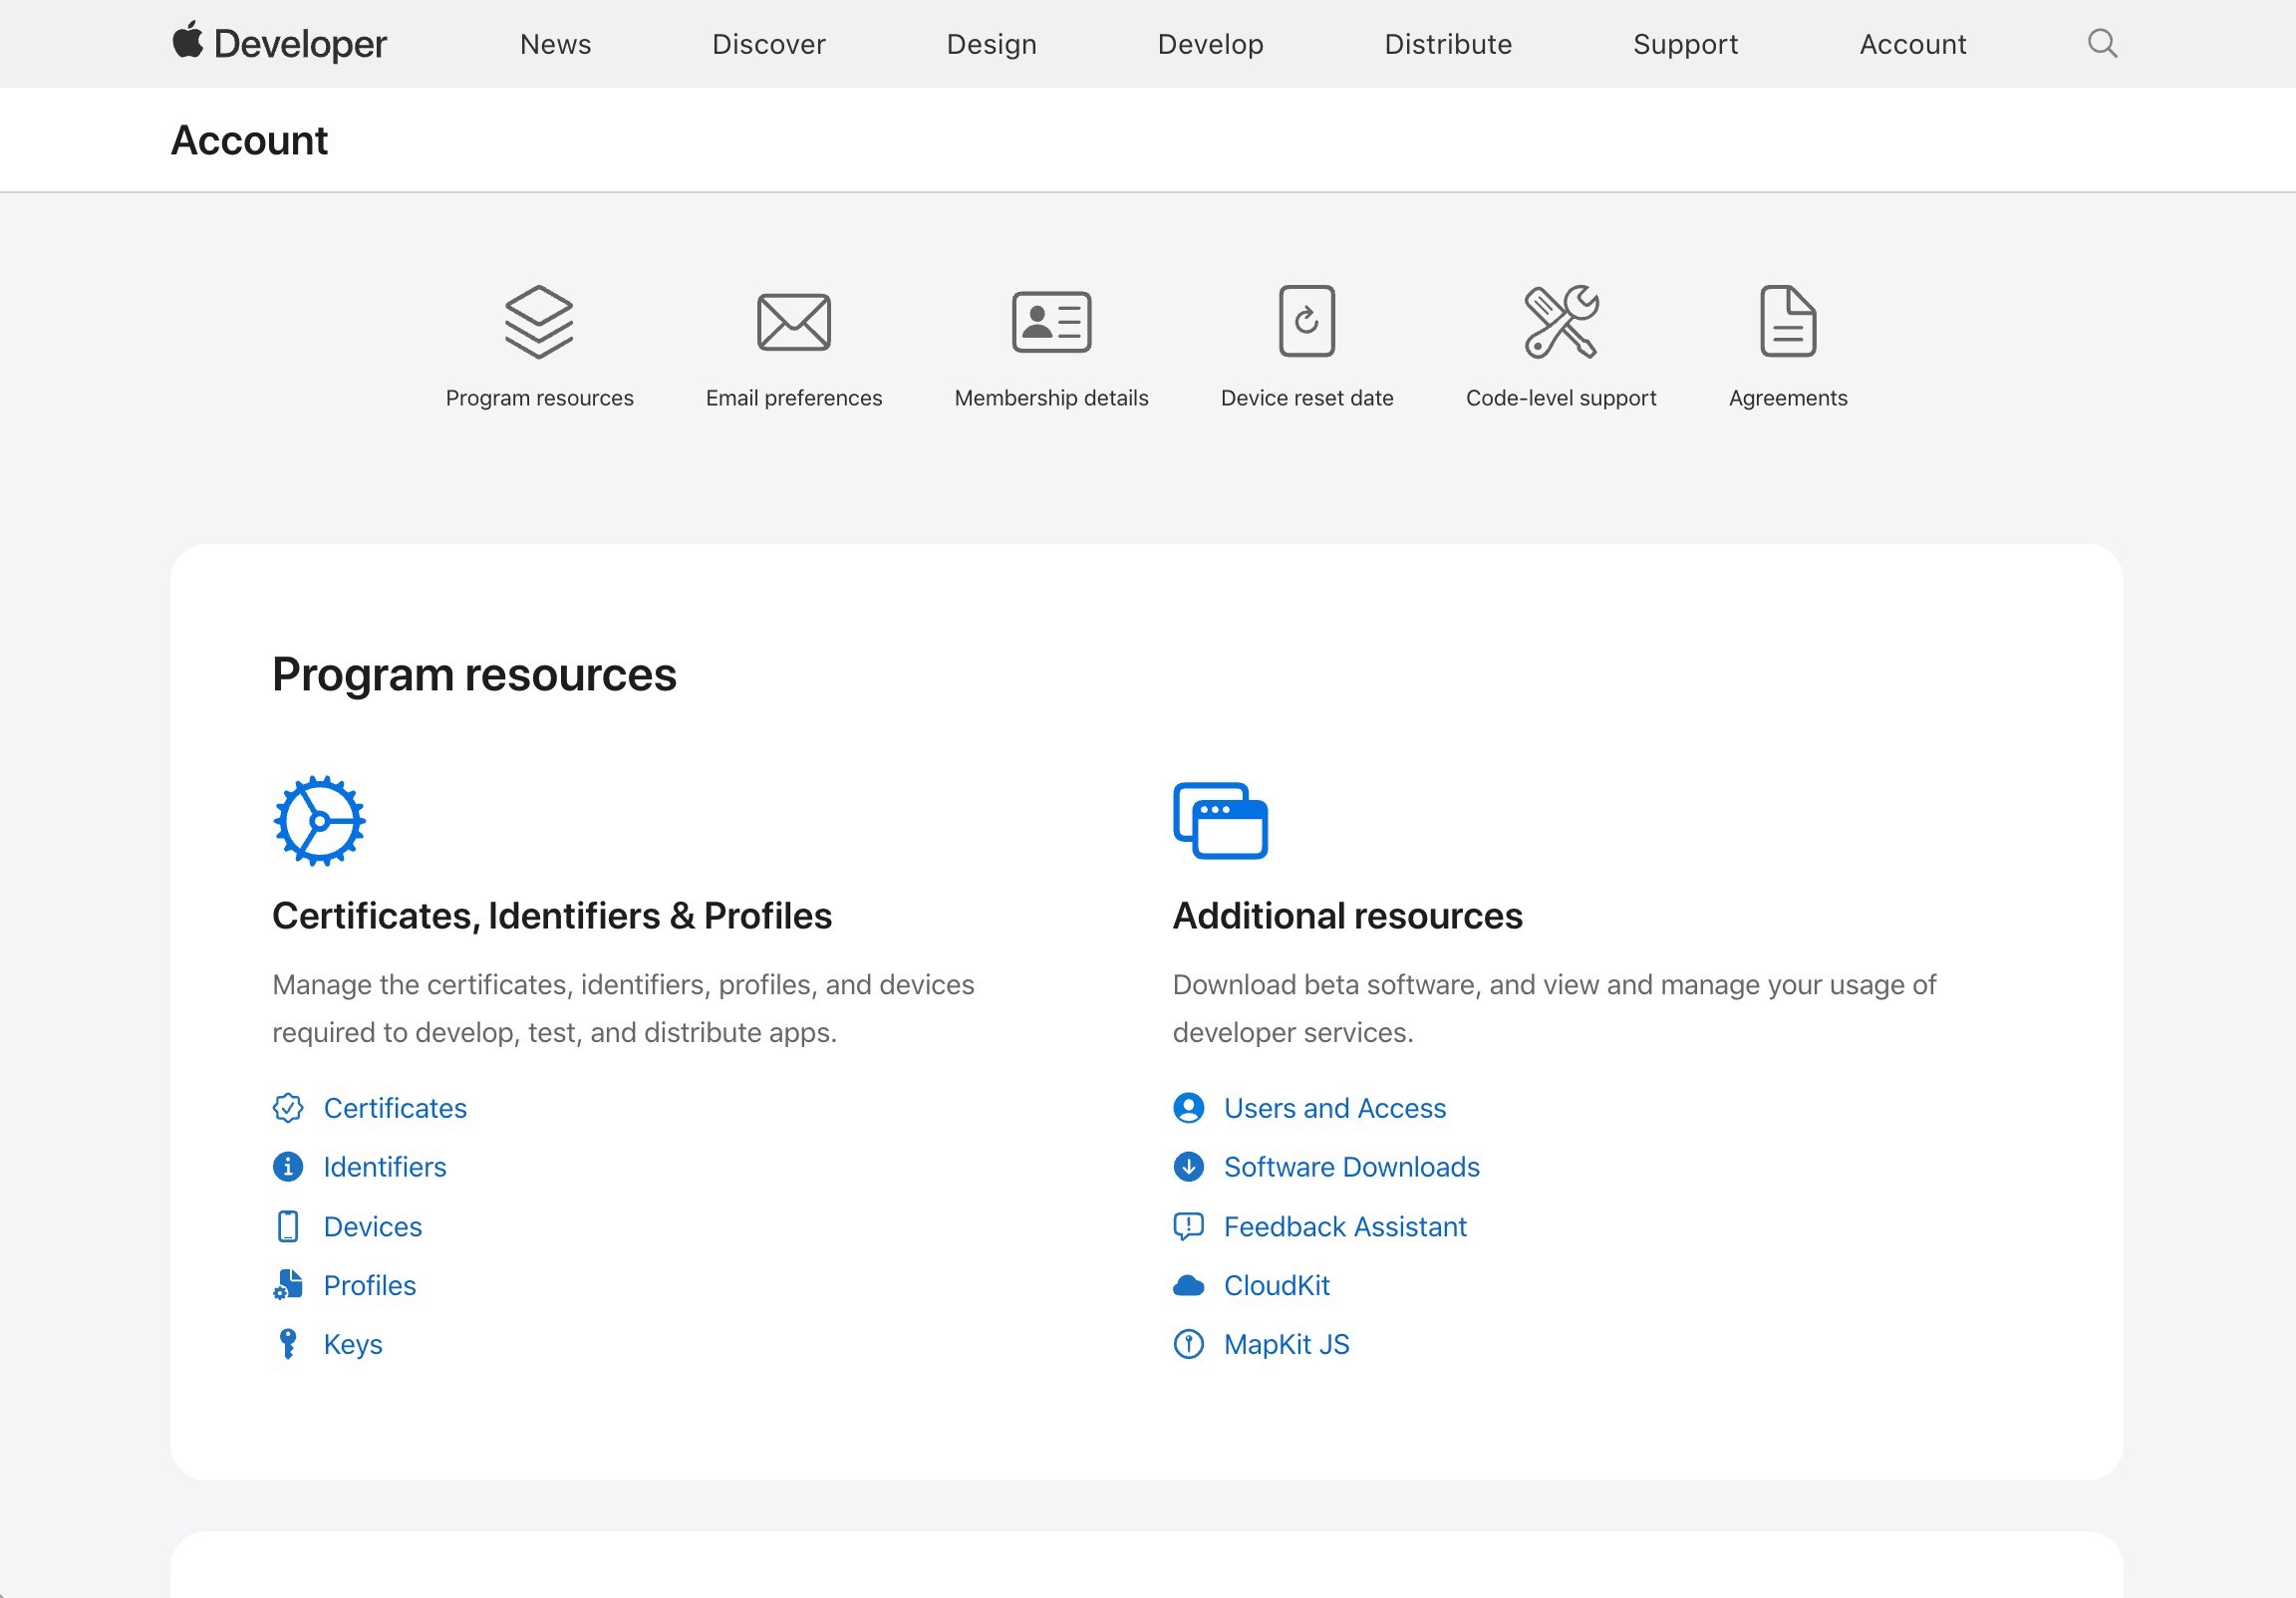The width and height of the screenshot is (2296, 1598).
Task: Click the CloudKit cloud icon
Action: click(x=1189, y=1285)
